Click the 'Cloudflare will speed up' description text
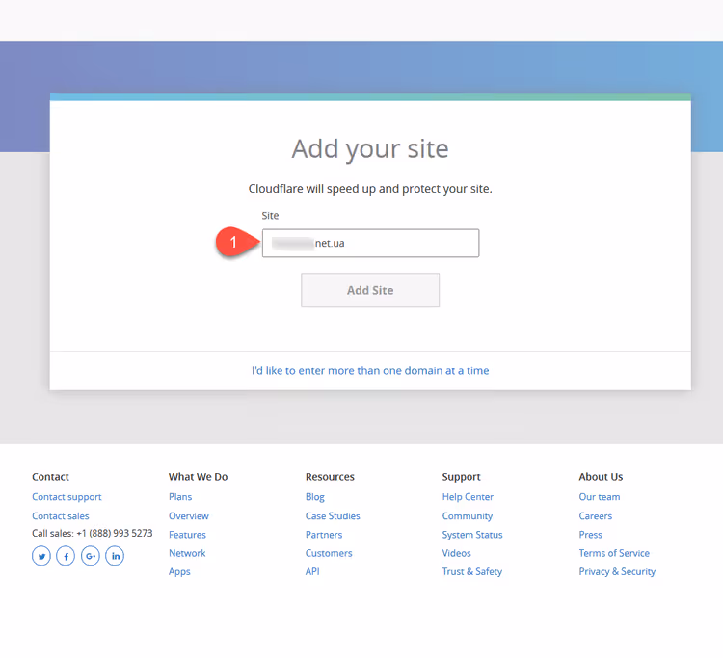This screenshot has height=658, width=723. (370, 189)
